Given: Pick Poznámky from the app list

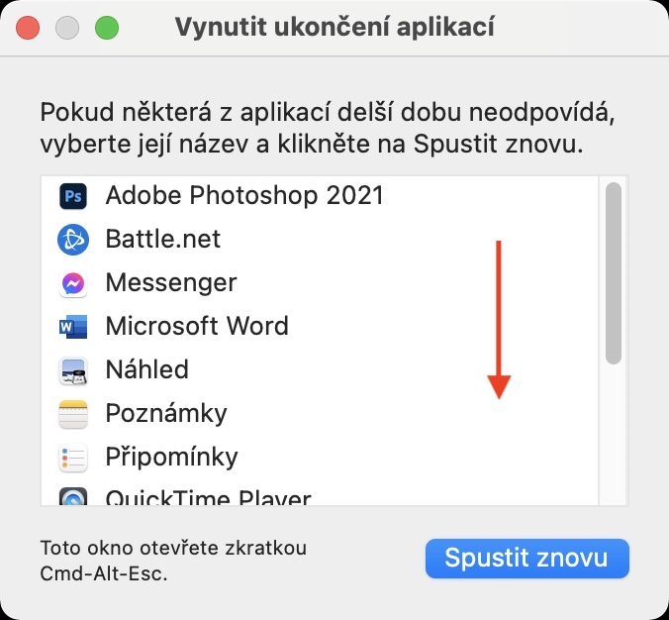Looking at the screenshot, I should click(165, 414).
